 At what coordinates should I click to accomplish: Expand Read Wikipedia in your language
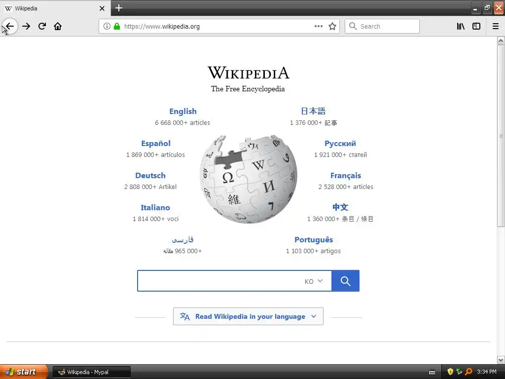click(x=248, y=316)
